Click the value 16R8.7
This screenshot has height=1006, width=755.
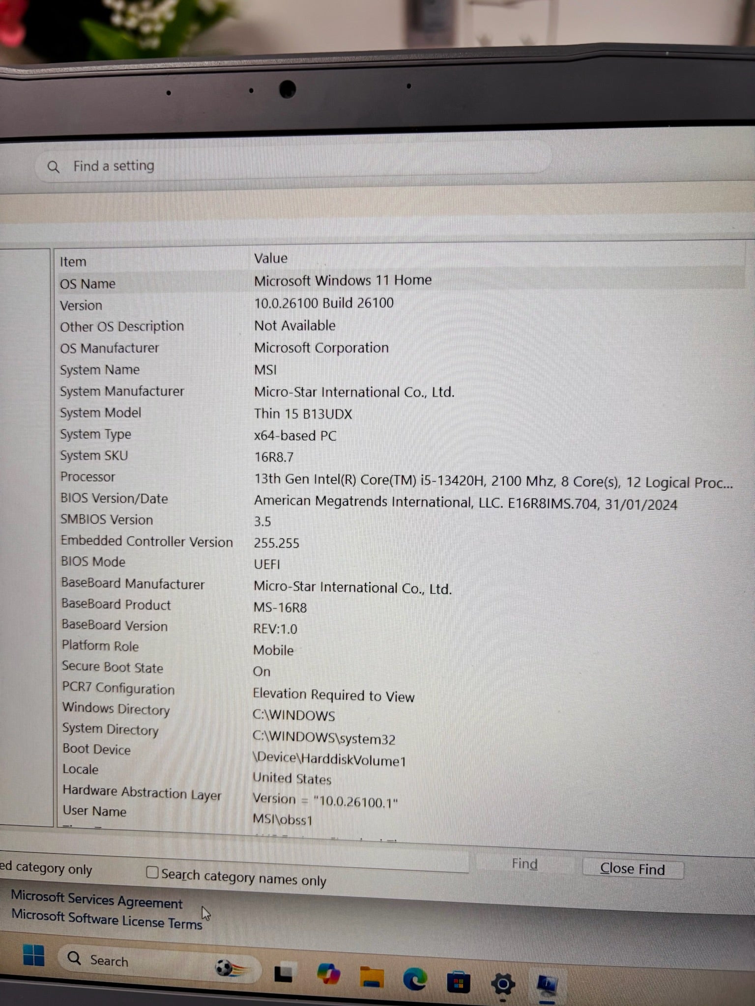point(274,457)
